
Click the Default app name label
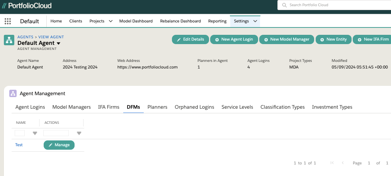pos(29,22)
